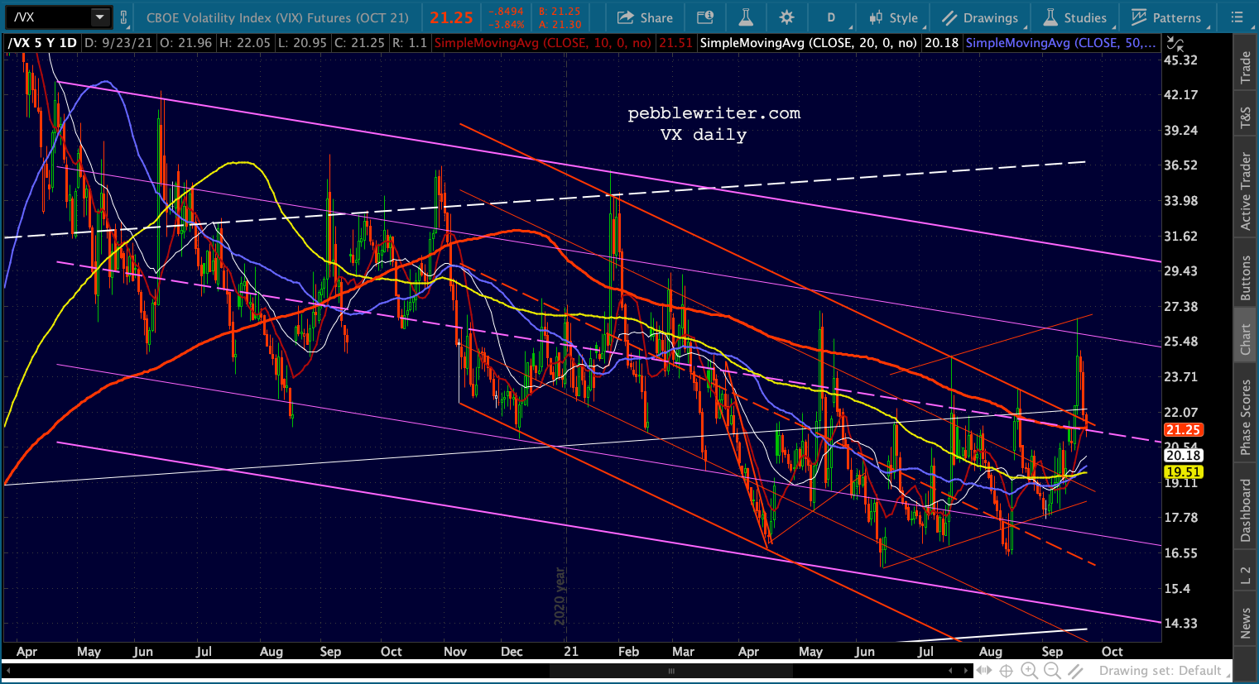Click the net change -.8494 value
The image size is (1259, 684).
coord(506,12)
